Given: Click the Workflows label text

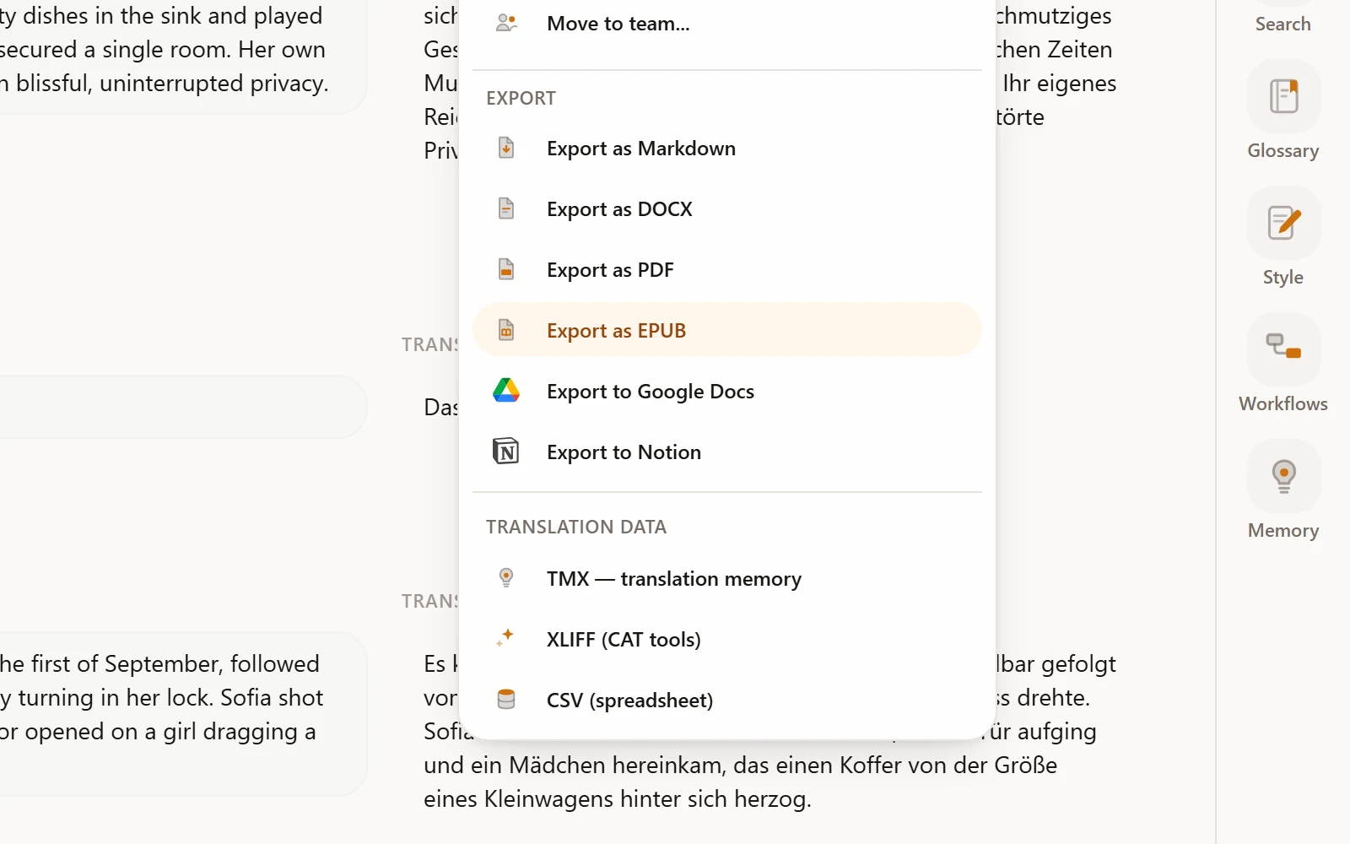Looking at the screenshot, I should pyautogui.click(x=1282, y=403).
